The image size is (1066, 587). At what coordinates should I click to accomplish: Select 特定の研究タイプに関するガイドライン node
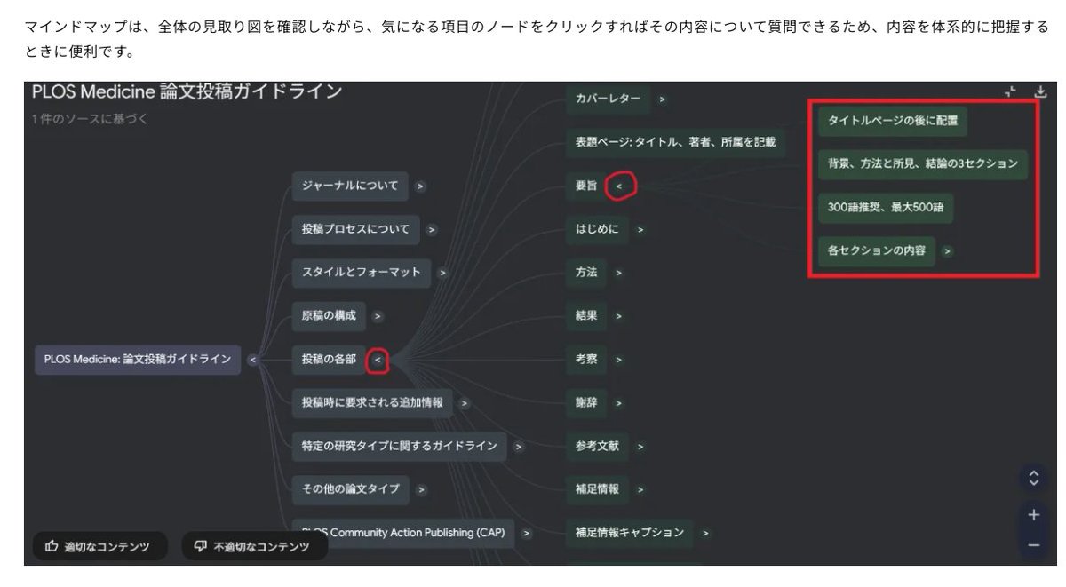pos(399,446)
